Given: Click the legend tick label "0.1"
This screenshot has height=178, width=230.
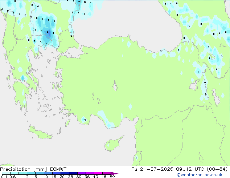Looking at the screenshot, I should point(4,177).
